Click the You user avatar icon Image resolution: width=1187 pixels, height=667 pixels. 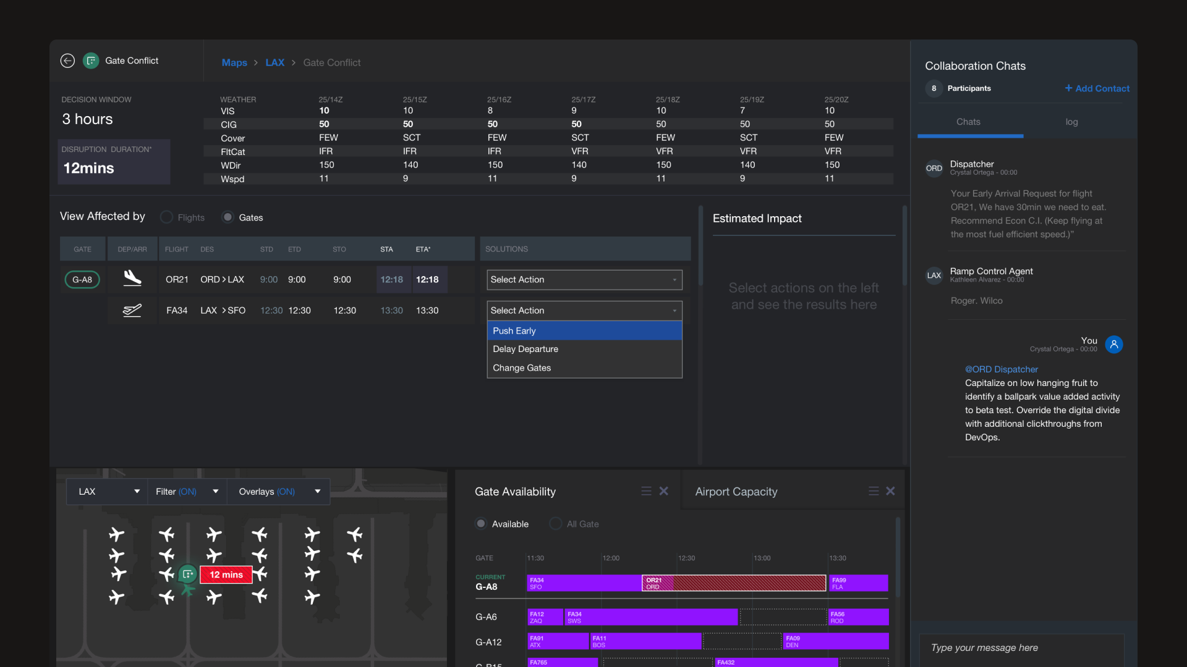pyautogui.click(x=1113, y=345)
